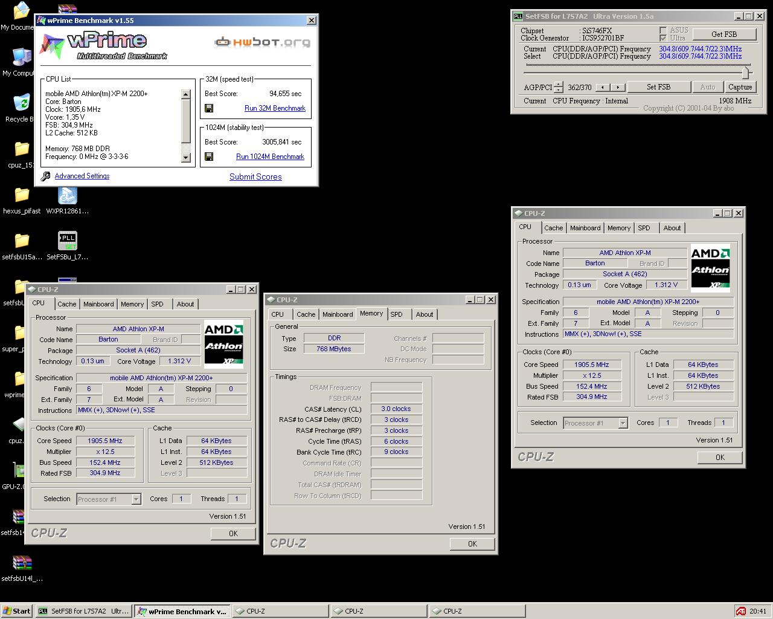
Task: Switch to Memory tab in right CPU-Z
Action: 619,228
